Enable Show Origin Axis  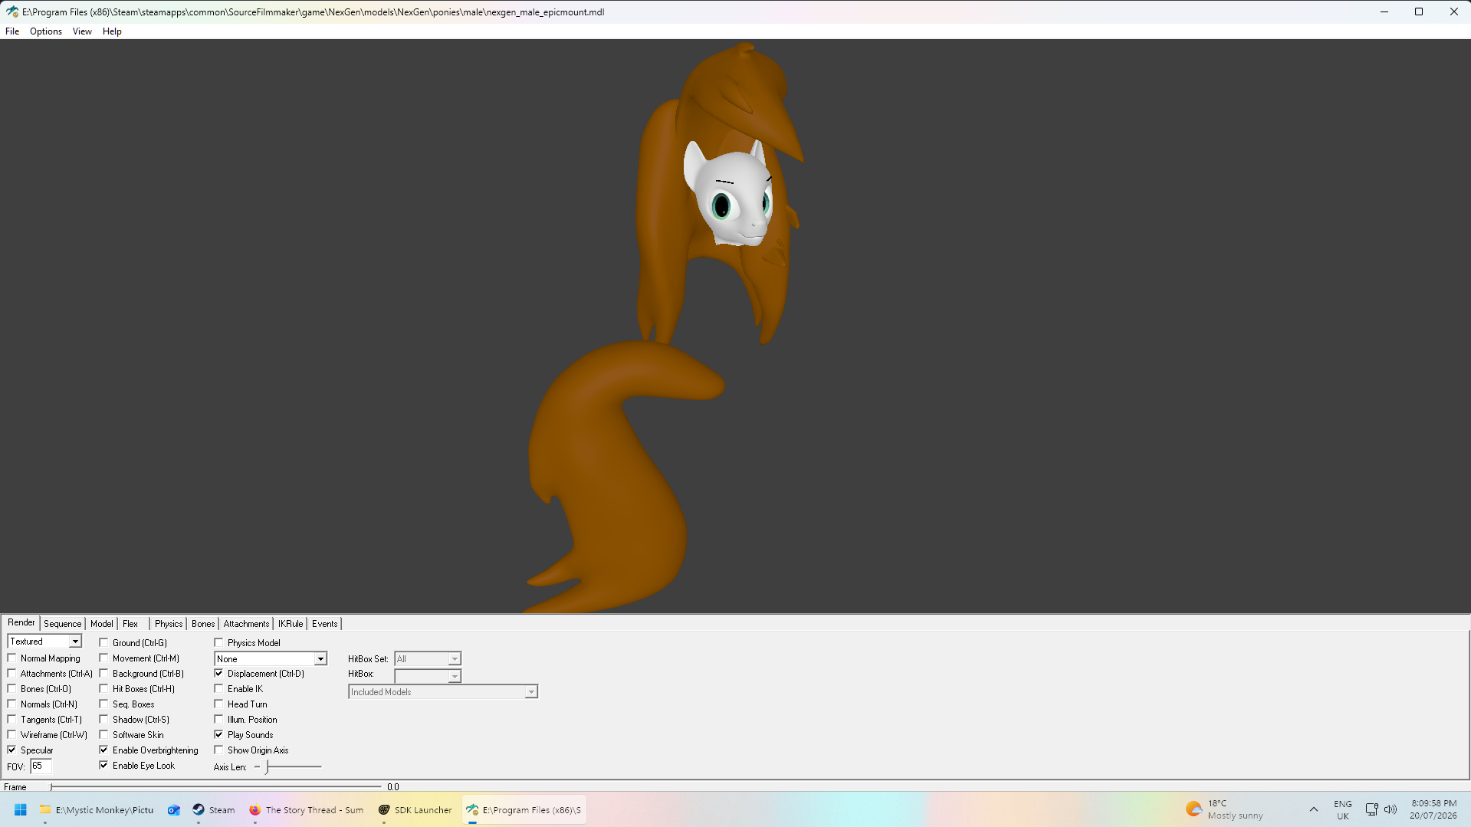(x=219, y=750)
